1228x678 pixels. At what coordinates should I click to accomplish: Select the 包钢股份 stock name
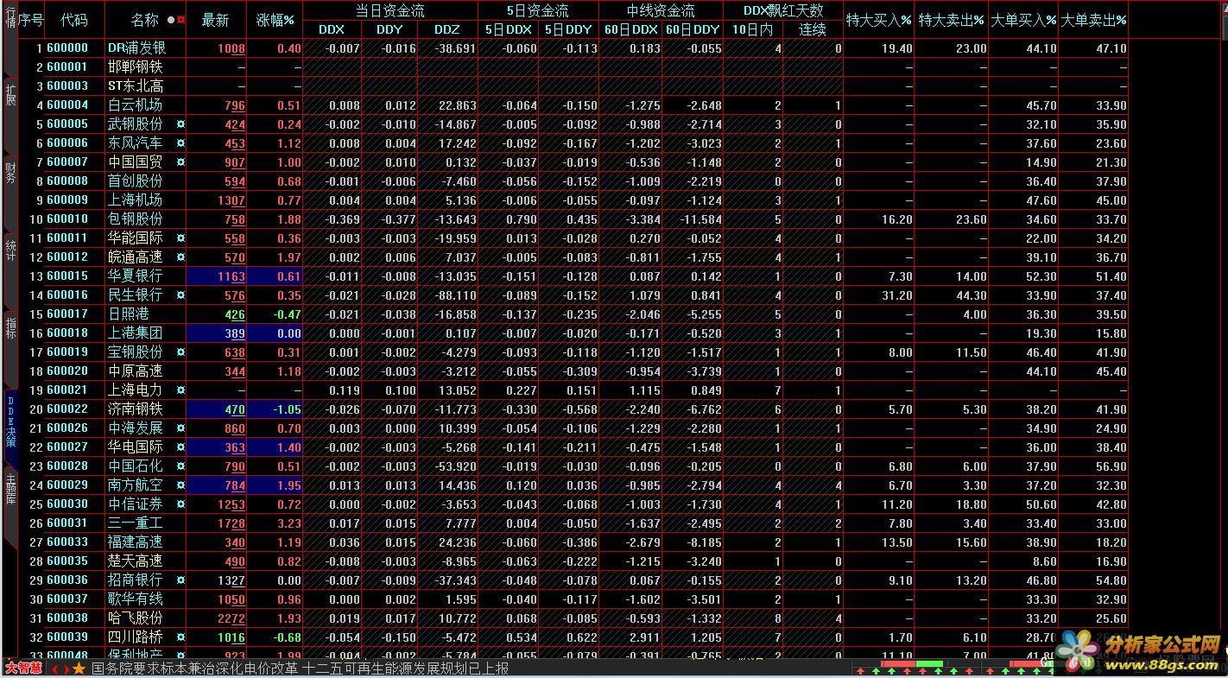pyautogui.click(x=135, y=219)
